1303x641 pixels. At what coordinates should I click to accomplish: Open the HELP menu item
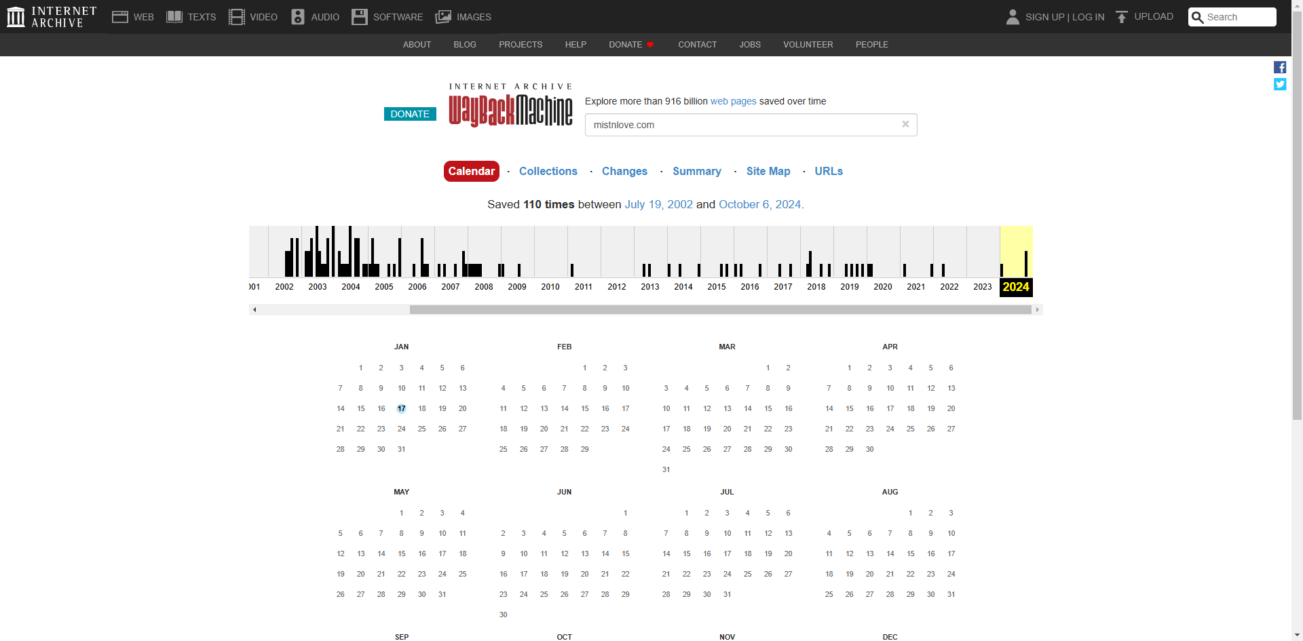coord(575,45)
